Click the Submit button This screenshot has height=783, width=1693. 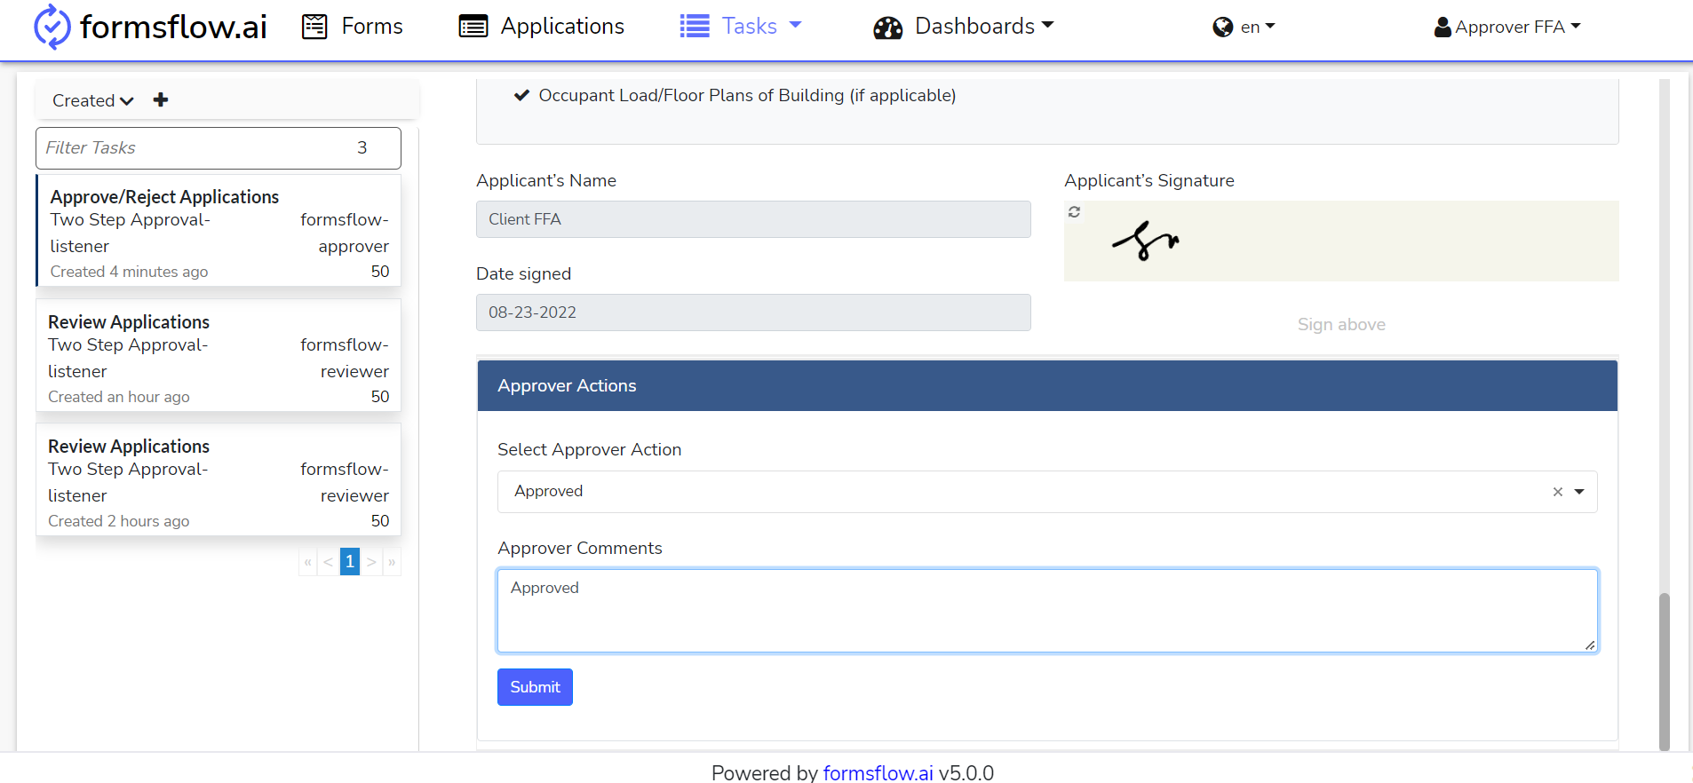pos(535,687)
